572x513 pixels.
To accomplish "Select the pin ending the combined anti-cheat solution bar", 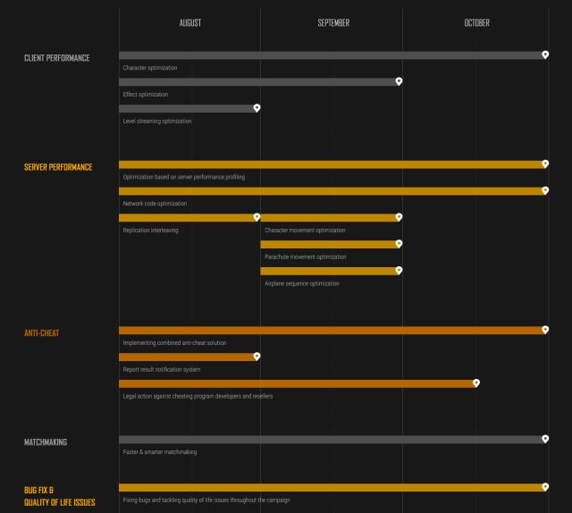I will coord(545,330).
